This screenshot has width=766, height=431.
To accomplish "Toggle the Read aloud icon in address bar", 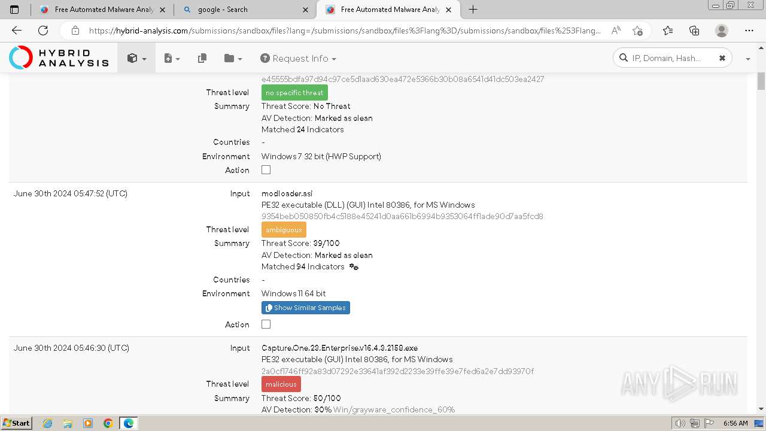I will point(616,31).
